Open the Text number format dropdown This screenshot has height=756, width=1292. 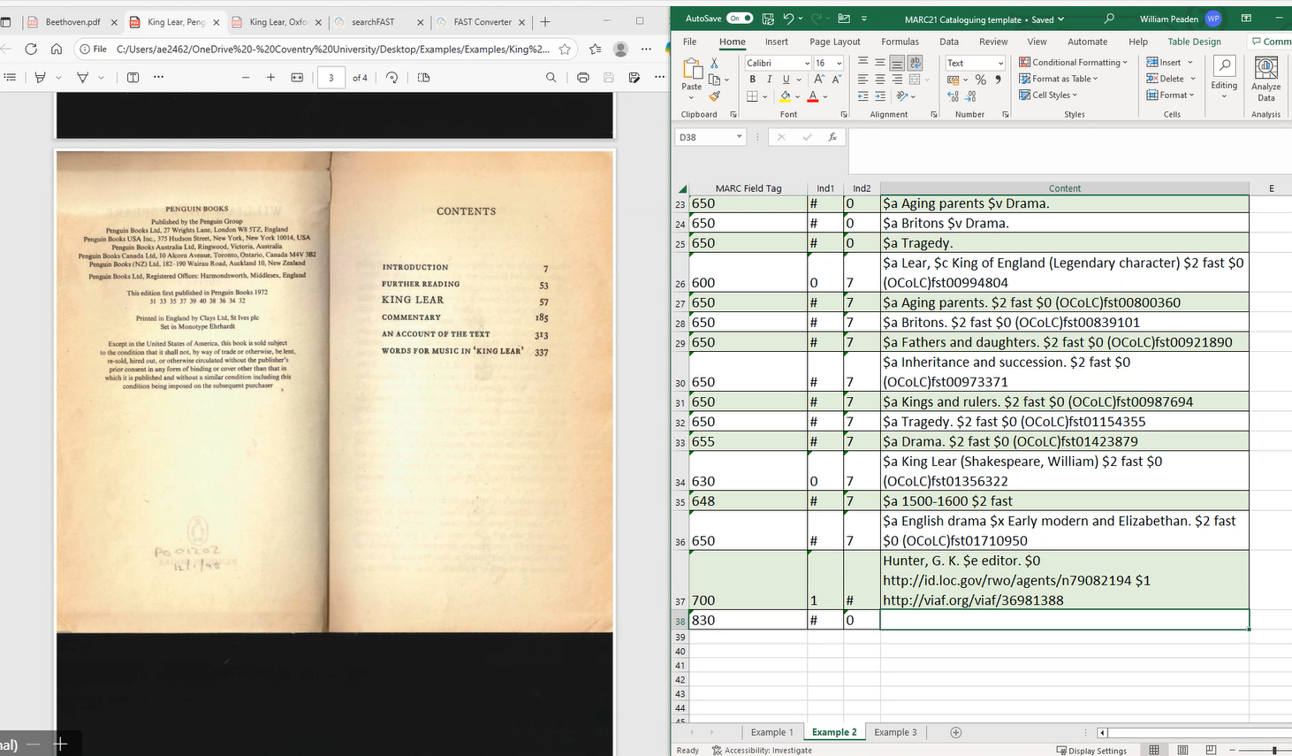(x=1000, y=64)
